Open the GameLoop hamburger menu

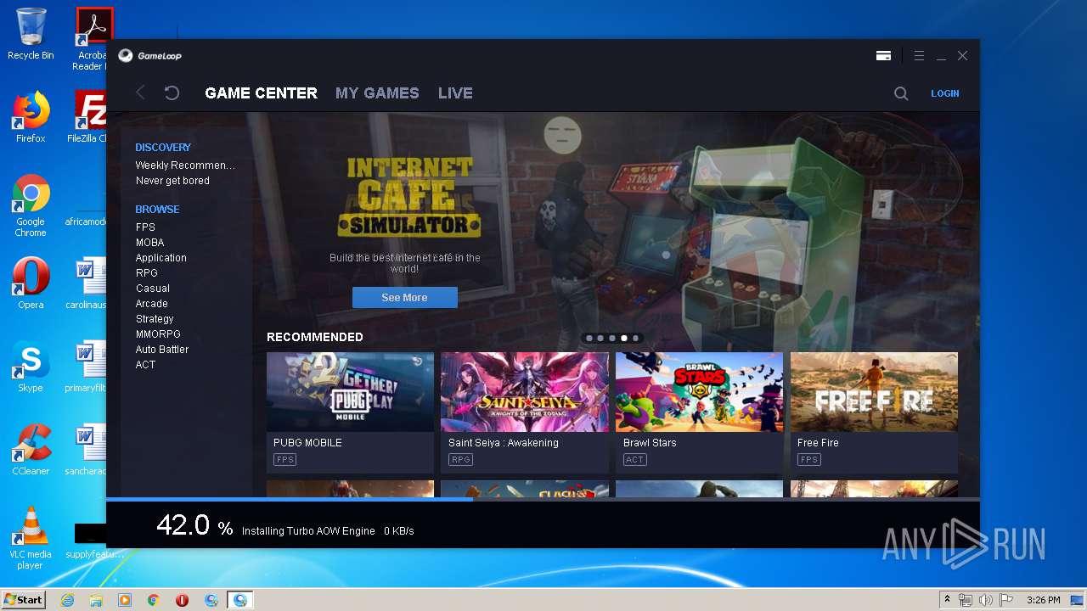(919, 56)
